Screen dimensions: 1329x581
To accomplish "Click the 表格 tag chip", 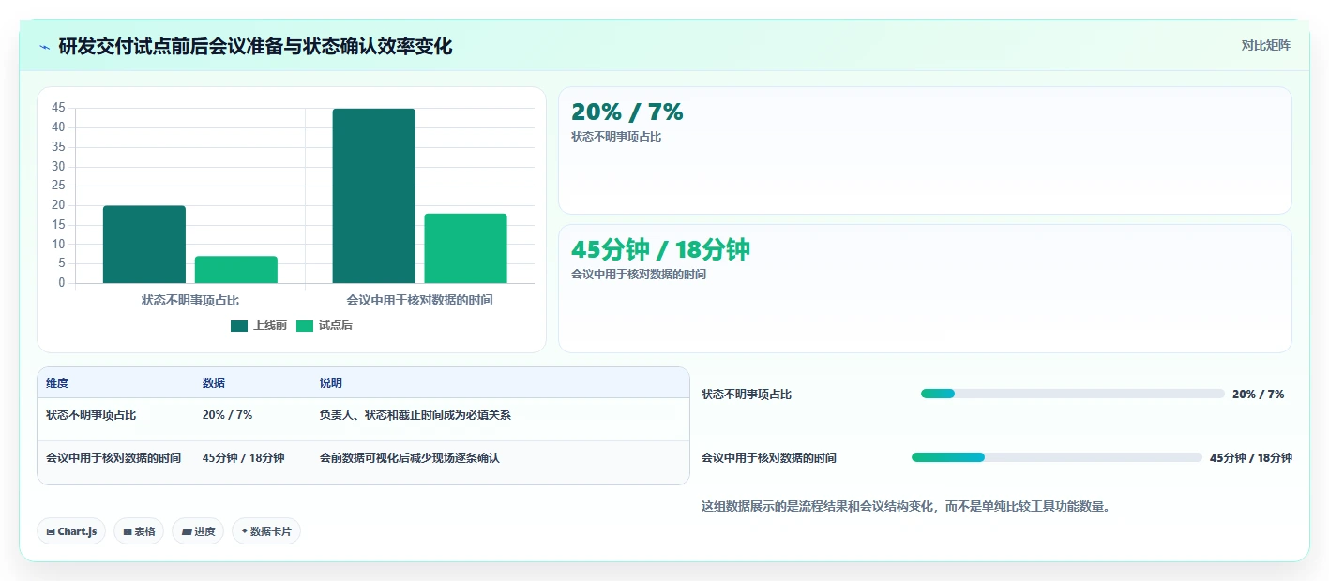I will 139,531.
